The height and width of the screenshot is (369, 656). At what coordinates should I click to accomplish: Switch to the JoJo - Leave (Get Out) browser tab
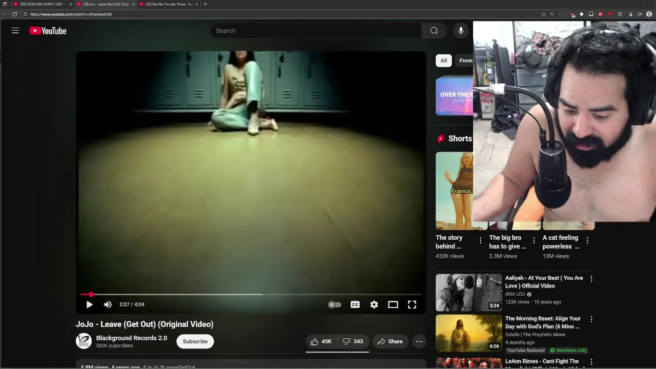pyautogui.click(x=105, y=4)
